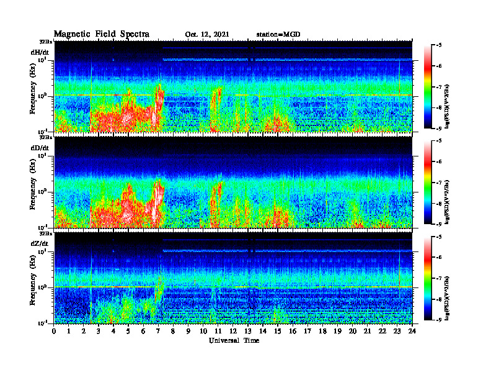Click hour tick label "2" on time axis
Image resolution: width=491 pixels, height=380 pixels.
click(84, 332)
